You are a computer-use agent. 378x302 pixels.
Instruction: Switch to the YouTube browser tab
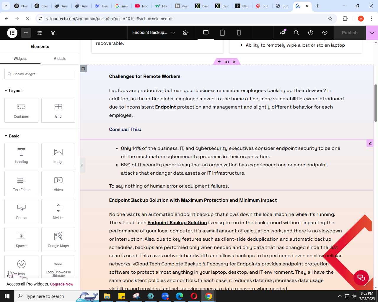coord(142,6)
